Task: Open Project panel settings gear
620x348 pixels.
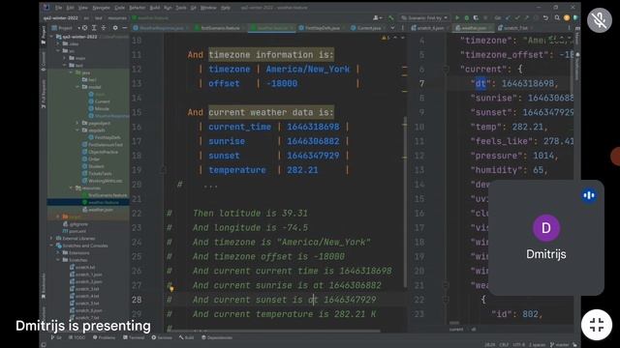Action: click(115, 28)
